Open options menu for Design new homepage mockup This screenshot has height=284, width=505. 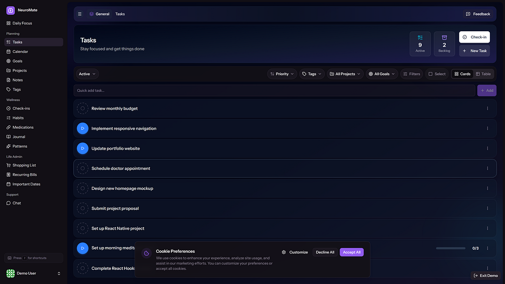pyautogui.click(x=487, y=188)
